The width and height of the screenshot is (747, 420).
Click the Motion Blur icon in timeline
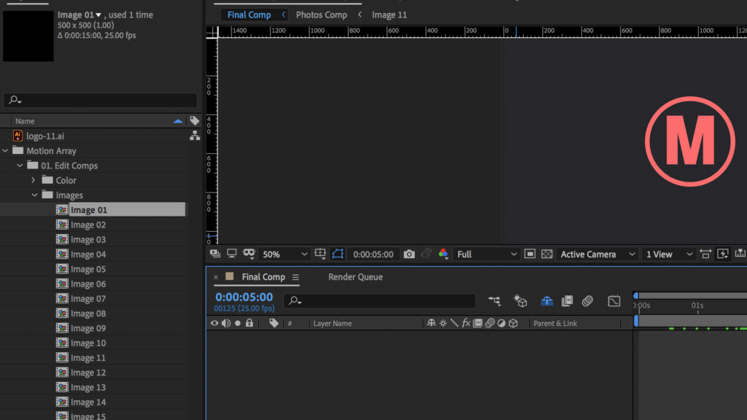(588, 300)
